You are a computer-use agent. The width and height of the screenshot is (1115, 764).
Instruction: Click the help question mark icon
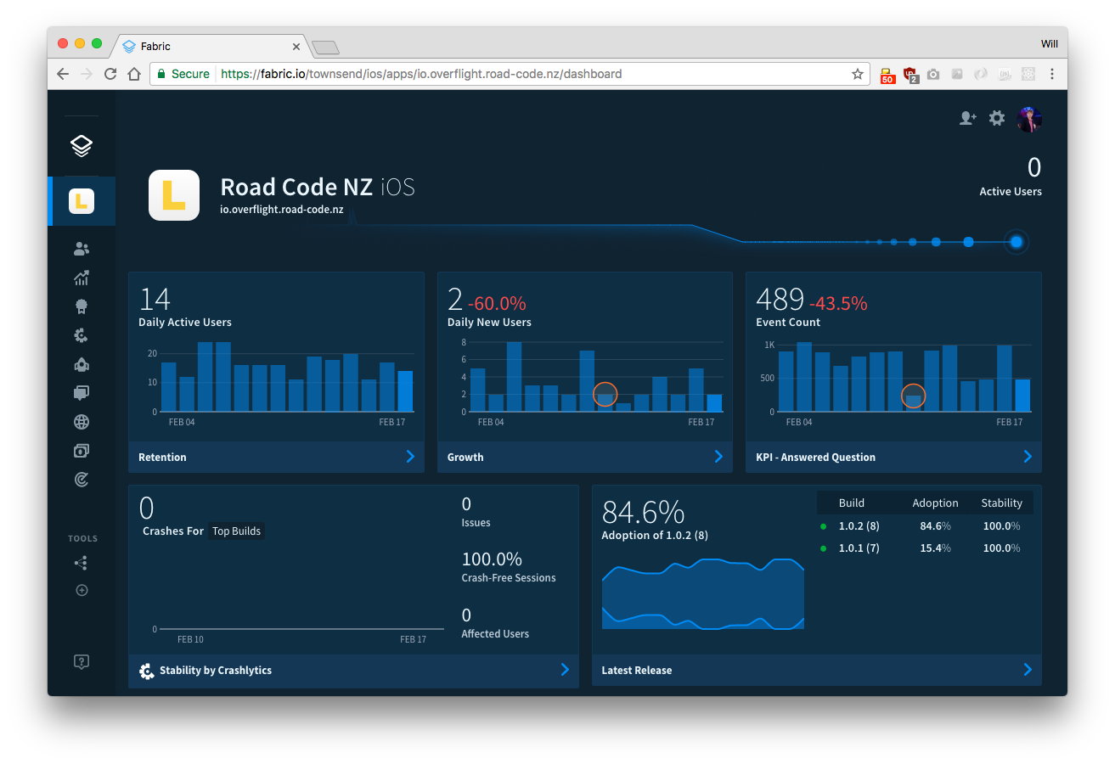(x=82, y=661)
